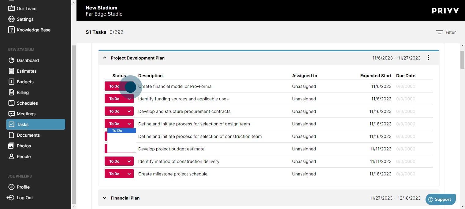The height and width of the screenshot is (209, 465).
Task: Click Unassigned for Develop project budget estimate
Action: pyautogui.click(x=304, y=149)
